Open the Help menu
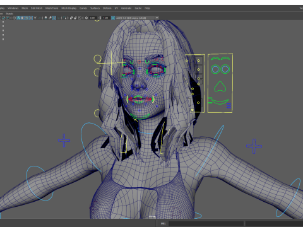The height and width of the screenshot is (227, 303). point(147,8)
